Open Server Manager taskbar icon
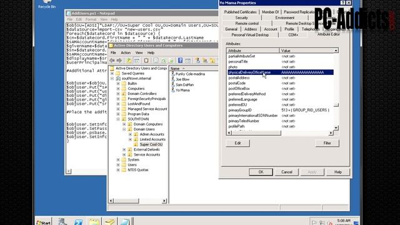The height and width of the screenshot is (225, 400). click(62, 222)
